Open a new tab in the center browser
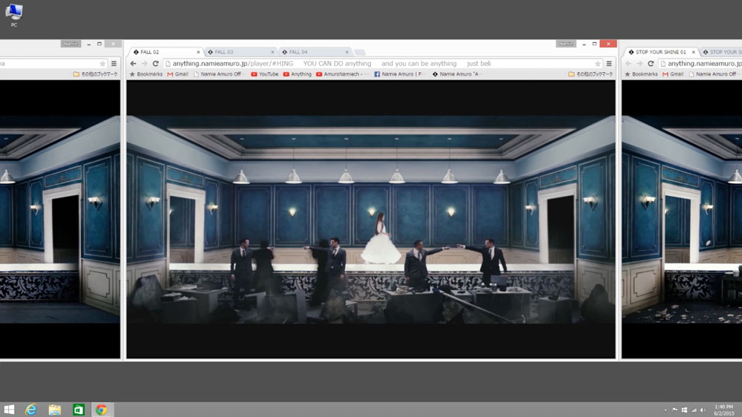This screenshot has width=742, height=417. point(359,53)
